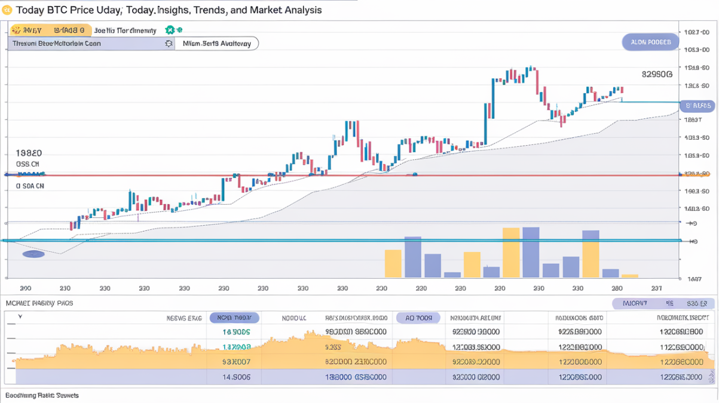This screenshot has width=719, height=403.
Task: Click the dot handle on red price line
Action: [415, 174]
